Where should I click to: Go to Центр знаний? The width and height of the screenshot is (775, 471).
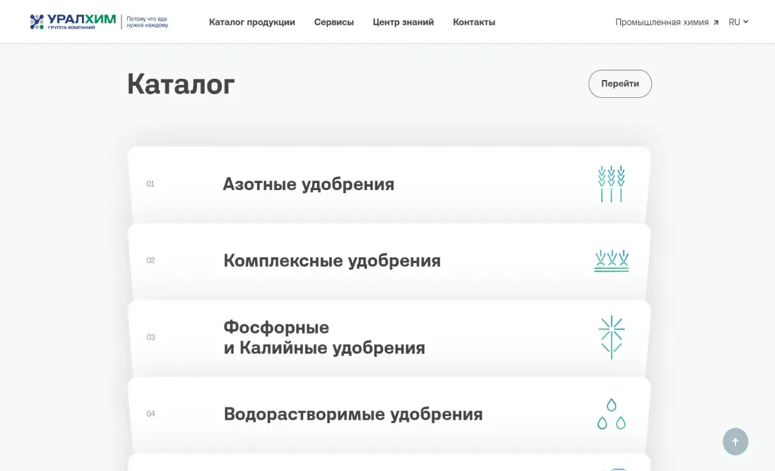pyautogui.click(x=403, y=22)
